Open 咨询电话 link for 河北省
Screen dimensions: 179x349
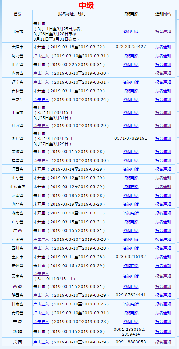click(x=131, y=56)
